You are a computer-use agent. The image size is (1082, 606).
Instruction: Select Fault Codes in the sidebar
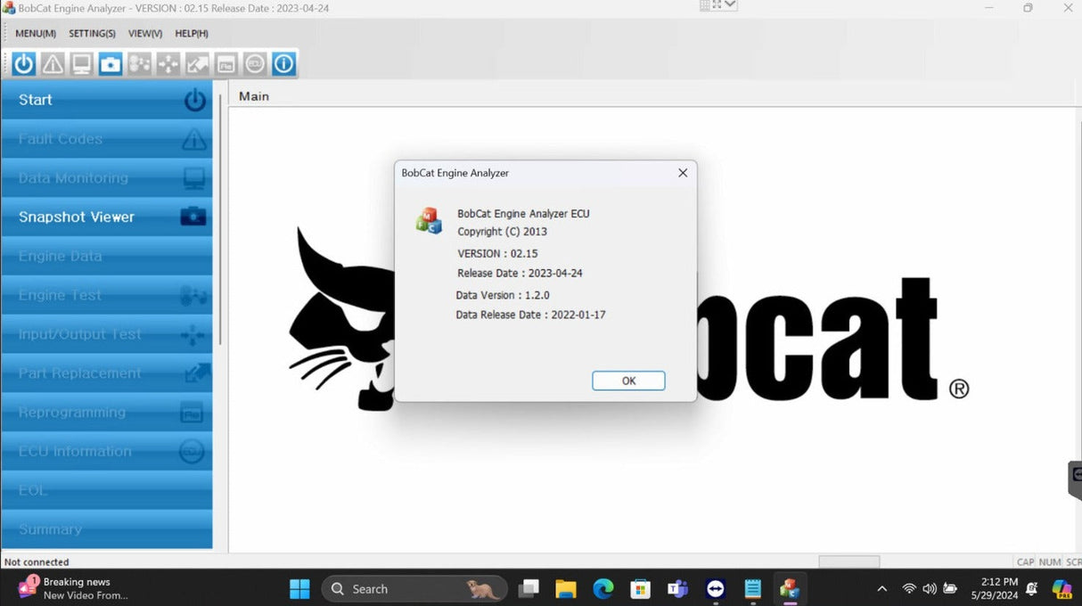[107, 139]
